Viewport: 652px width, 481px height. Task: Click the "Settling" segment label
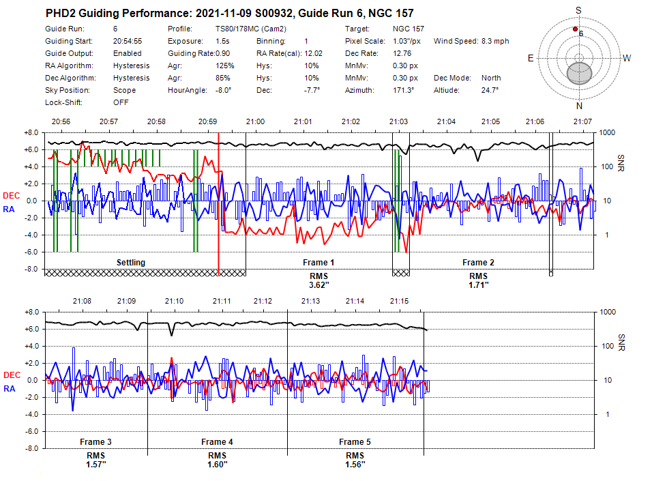point(131,263)
